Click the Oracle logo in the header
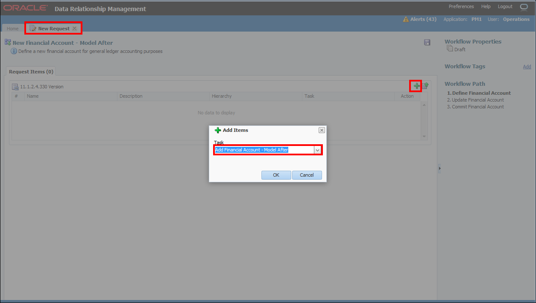 [26, 8]
